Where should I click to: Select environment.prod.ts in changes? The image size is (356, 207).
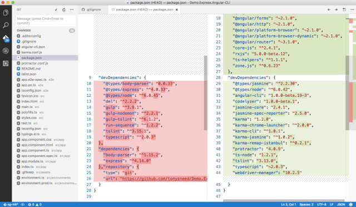point(45,183)
